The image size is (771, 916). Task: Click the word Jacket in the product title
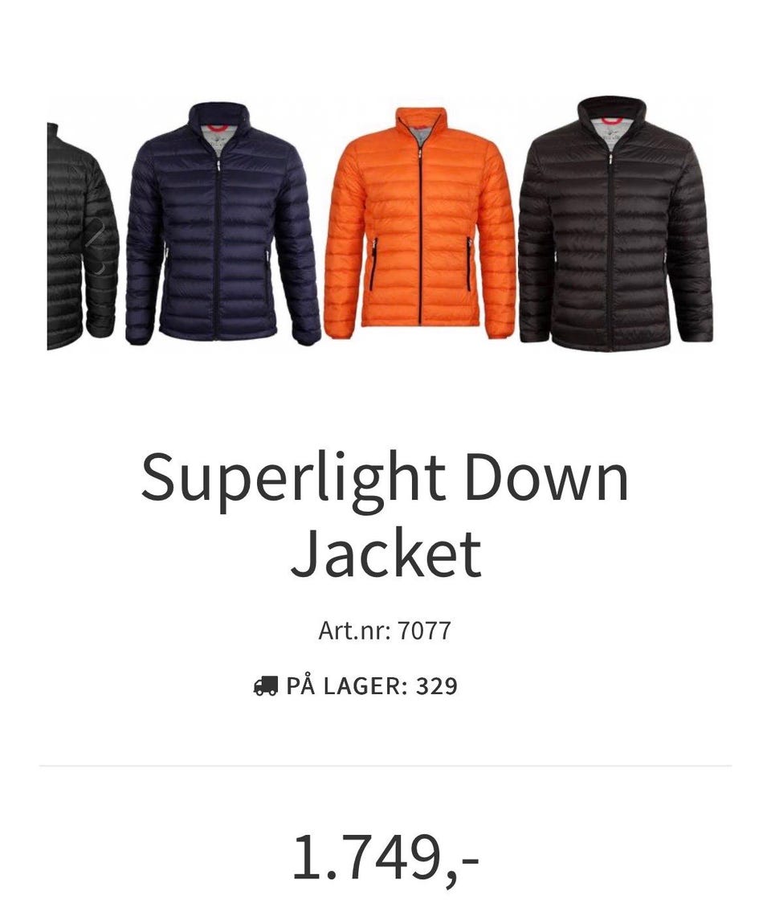(x=386, y=553)
